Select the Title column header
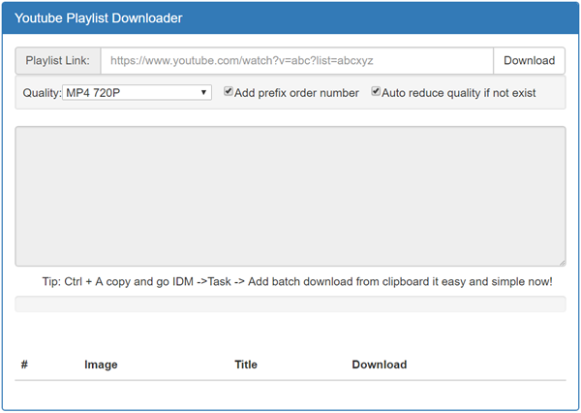 [x=246, y=365]
